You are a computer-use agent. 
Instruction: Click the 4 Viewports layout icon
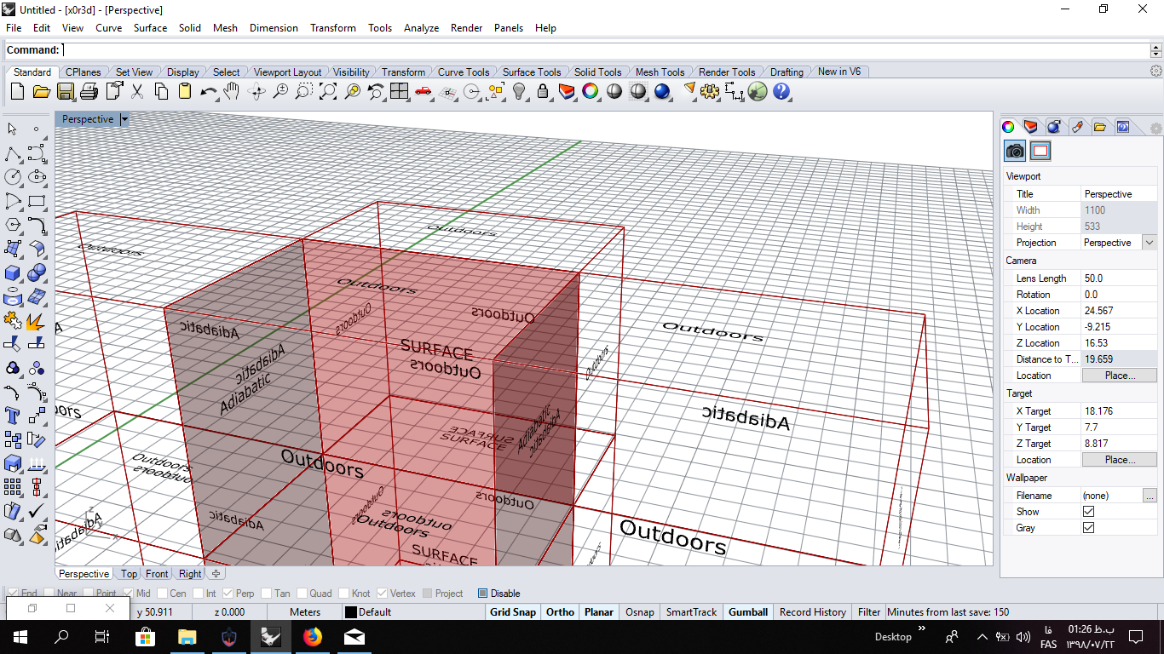click(400, 92)
